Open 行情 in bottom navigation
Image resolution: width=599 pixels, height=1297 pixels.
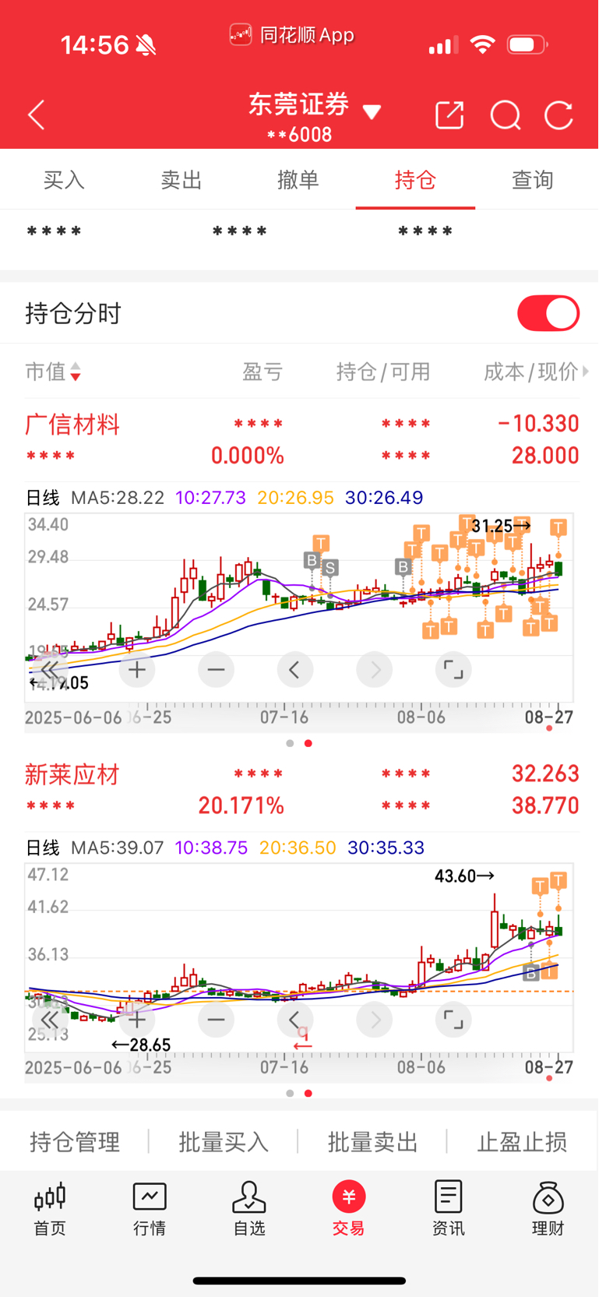tap(150, 1208)
